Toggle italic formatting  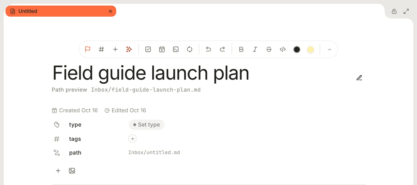tap(255, 49)
